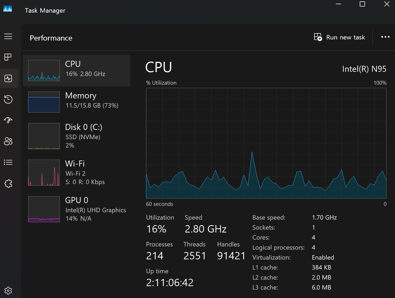The image size is (395, 298).
Task: Select the Performance page icon in sidebar
Action: [8, 78]
